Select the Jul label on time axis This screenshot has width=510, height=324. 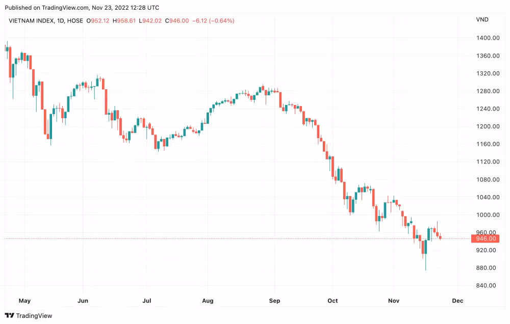click(147, 301)
